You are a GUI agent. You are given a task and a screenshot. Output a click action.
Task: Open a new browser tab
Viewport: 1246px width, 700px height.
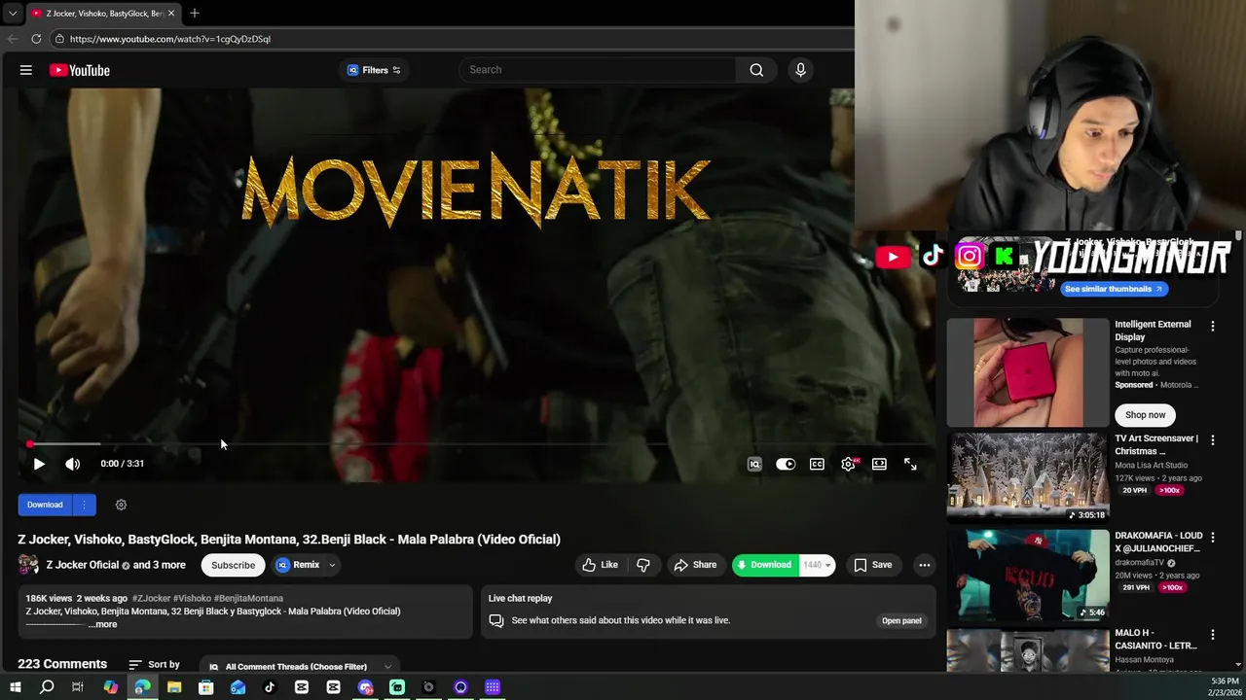(x=195, y=14)
